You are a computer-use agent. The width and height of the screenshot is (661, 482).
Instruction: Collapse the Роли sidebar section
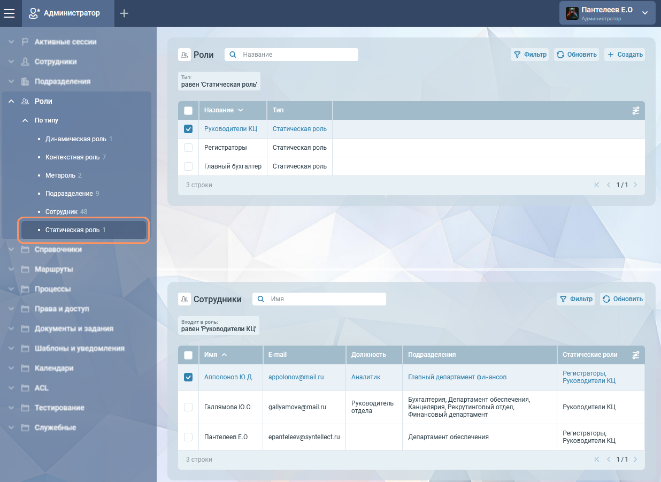(11, 101)
